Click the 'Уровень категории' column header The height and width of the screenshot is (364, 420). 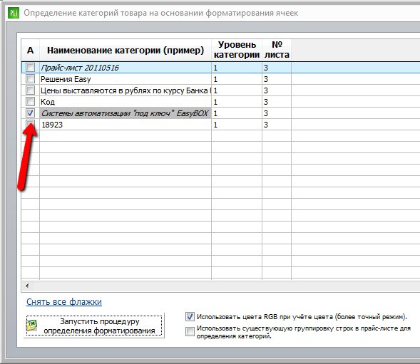click(x=237, y=50)
